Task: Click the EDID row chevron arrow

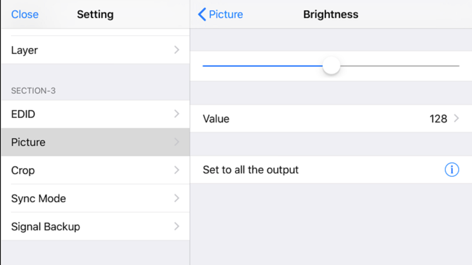Action: pos(177,114)
